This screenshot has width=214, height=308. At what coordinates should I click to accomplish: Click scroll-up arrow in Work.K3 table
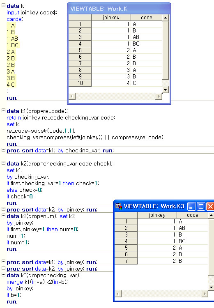pyautogui.click(x=211, y=215)
